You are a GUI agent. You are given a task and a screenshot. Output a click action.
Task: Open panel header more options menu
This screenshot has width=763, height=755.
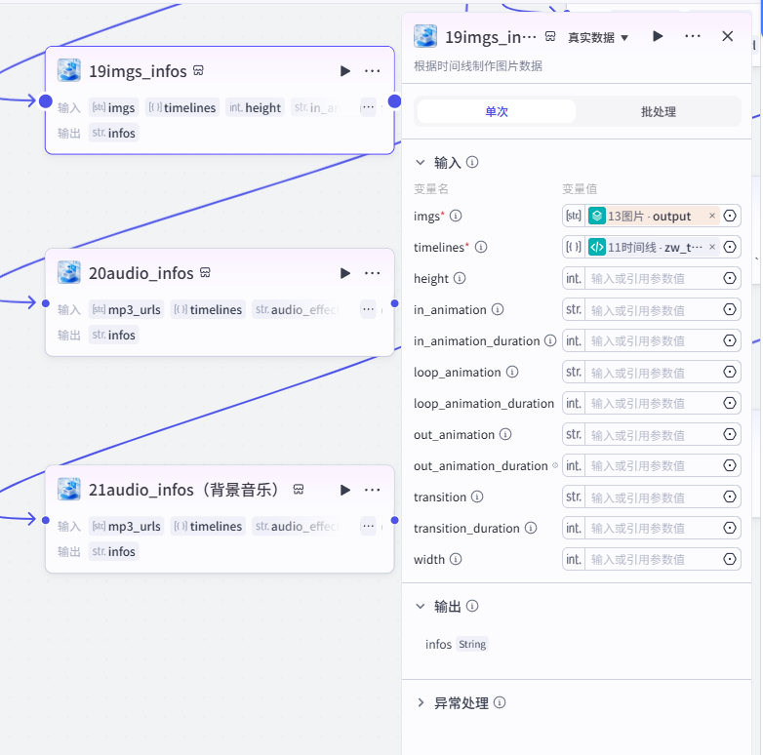[693, 36]
